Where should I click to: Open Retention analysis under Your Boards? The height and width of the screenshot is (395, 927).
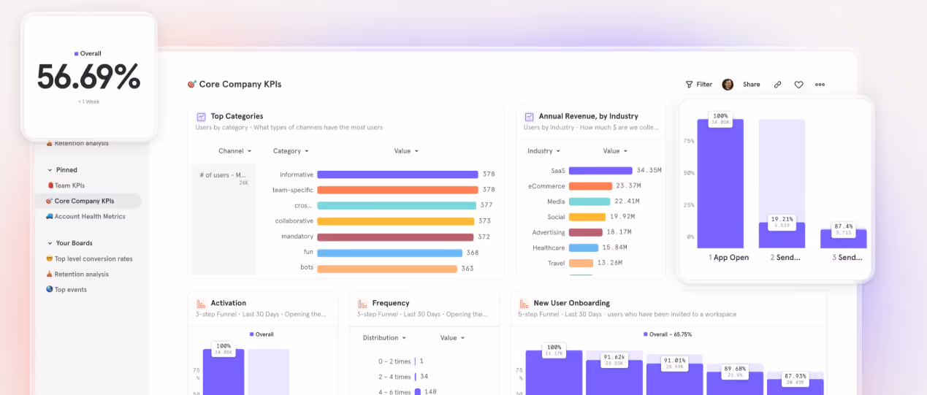tap(77, 275)
